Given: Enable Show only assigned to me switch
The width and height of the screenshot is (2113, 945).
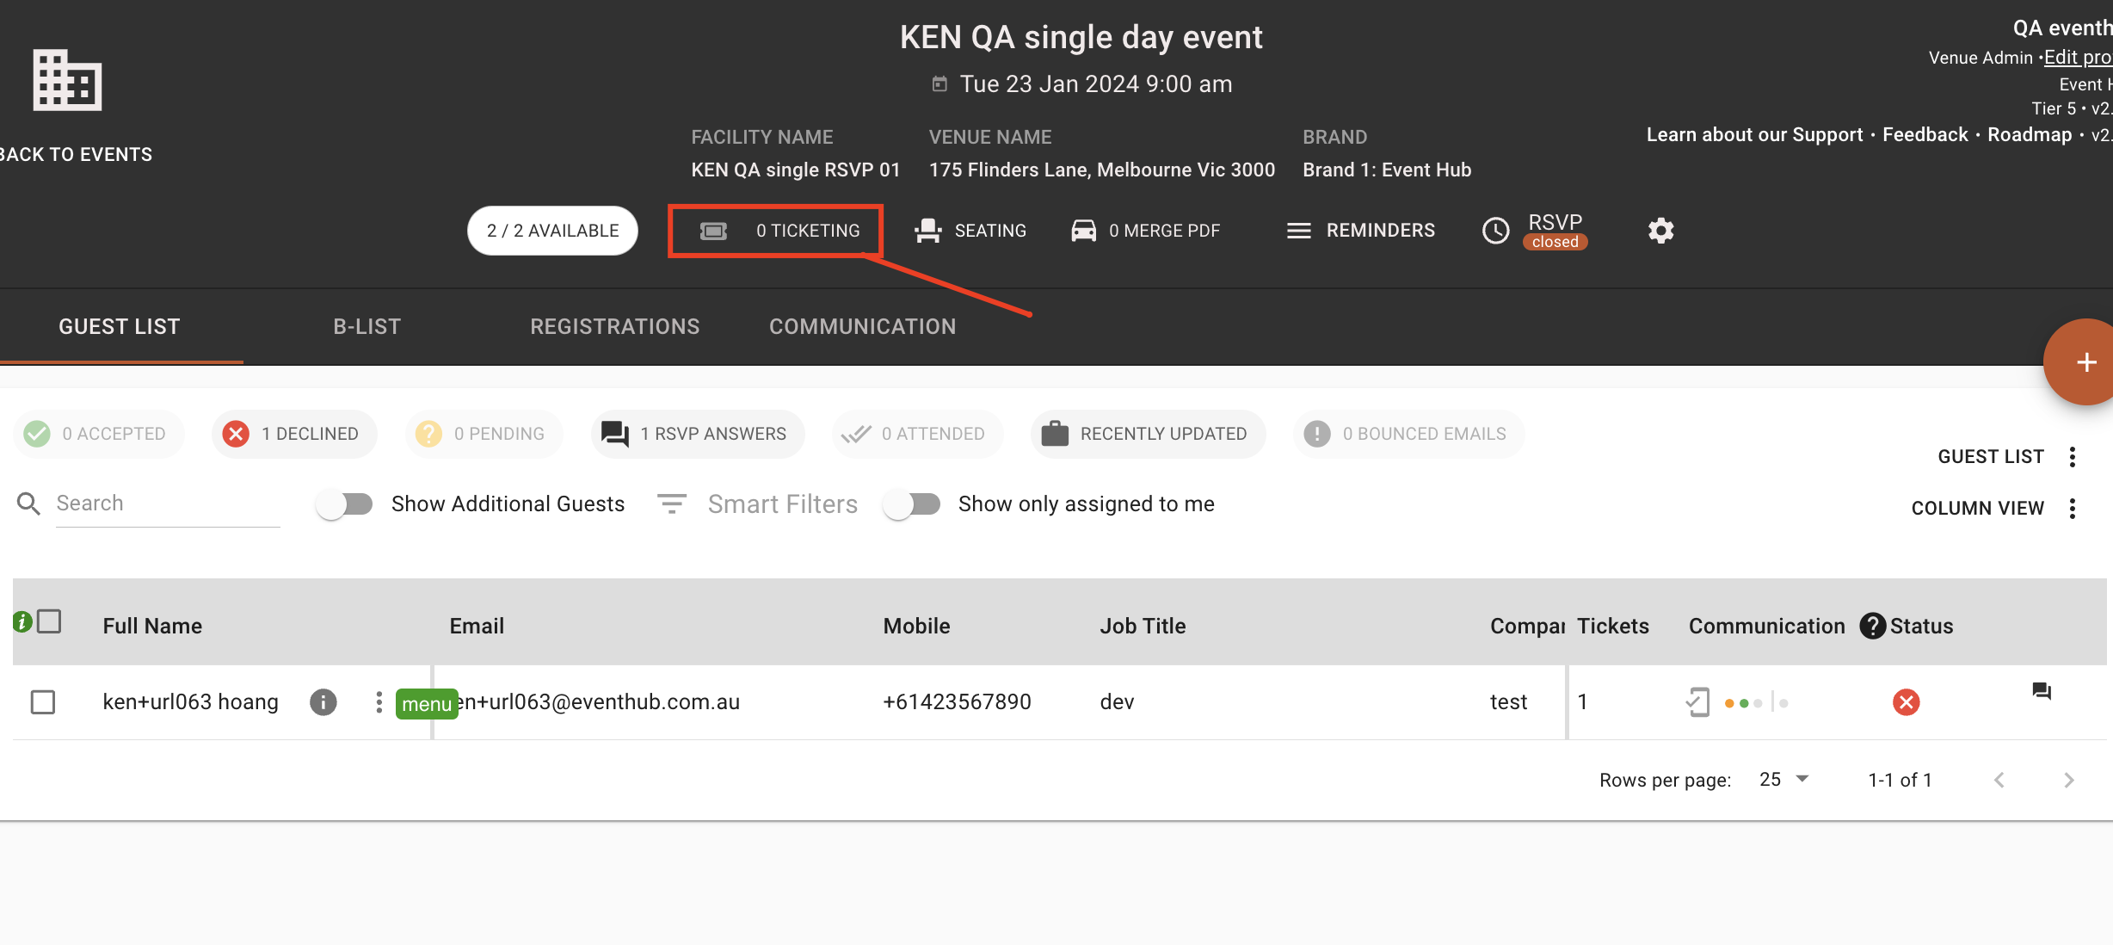Looking at the screenshot, I should click(912, 503).
